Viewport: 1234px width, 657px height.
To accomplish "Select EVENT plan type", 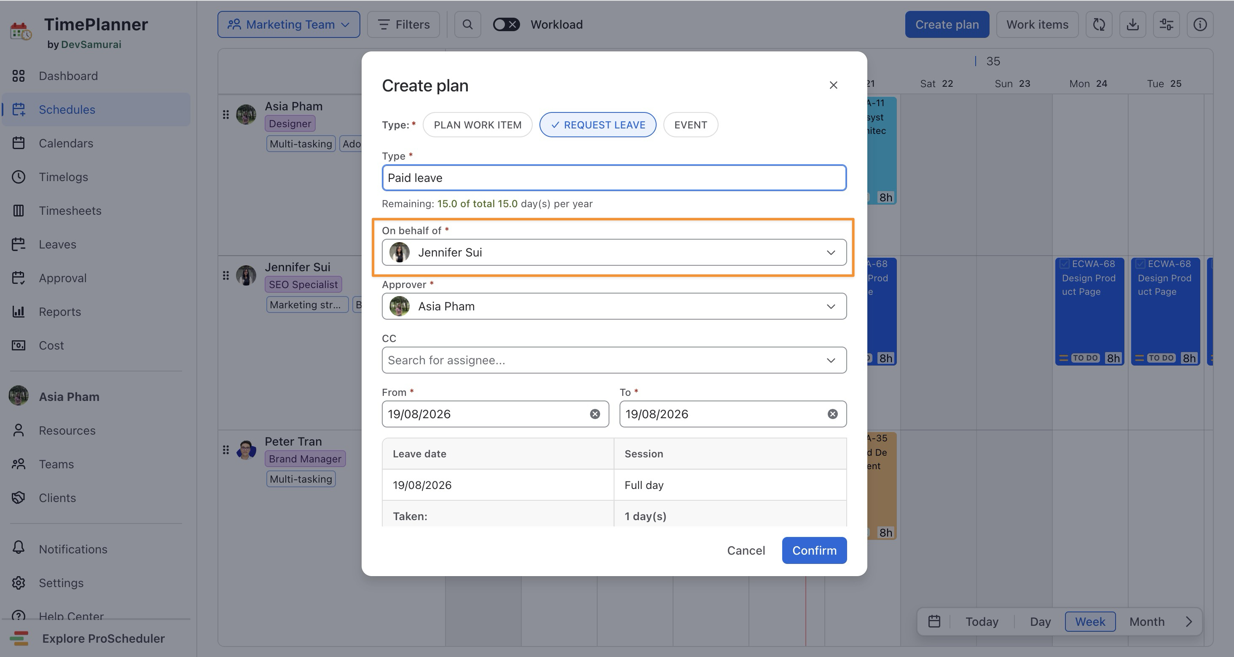I will (x=691, y=125).
